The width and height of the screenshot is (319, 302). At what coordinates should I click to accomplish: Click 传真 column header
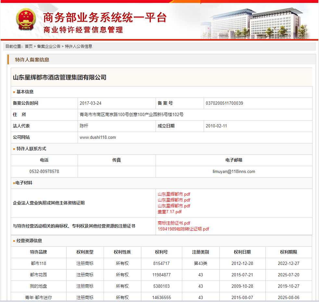coord(117,160)
